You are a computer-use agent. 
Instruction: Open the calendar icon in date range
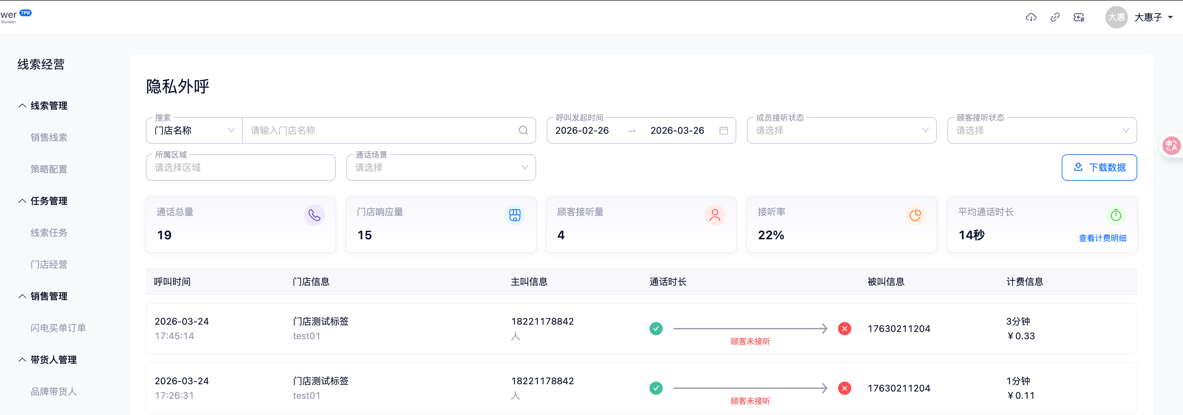click(x=723, y=131)
